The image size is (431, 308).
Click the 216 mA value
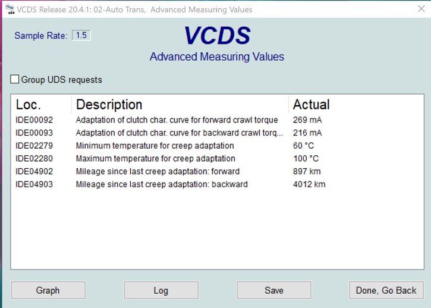[x=307, y=133]
